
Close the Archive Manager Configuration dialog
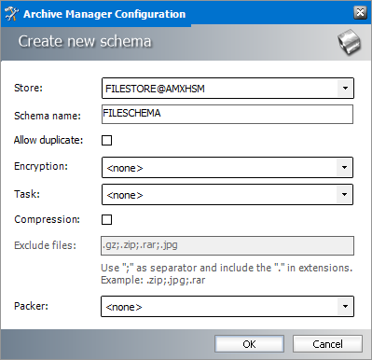click(360, 13)
